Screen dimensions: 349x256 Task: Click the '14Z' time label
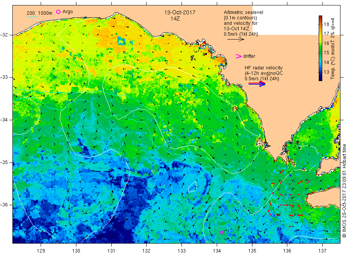point(175,19)
